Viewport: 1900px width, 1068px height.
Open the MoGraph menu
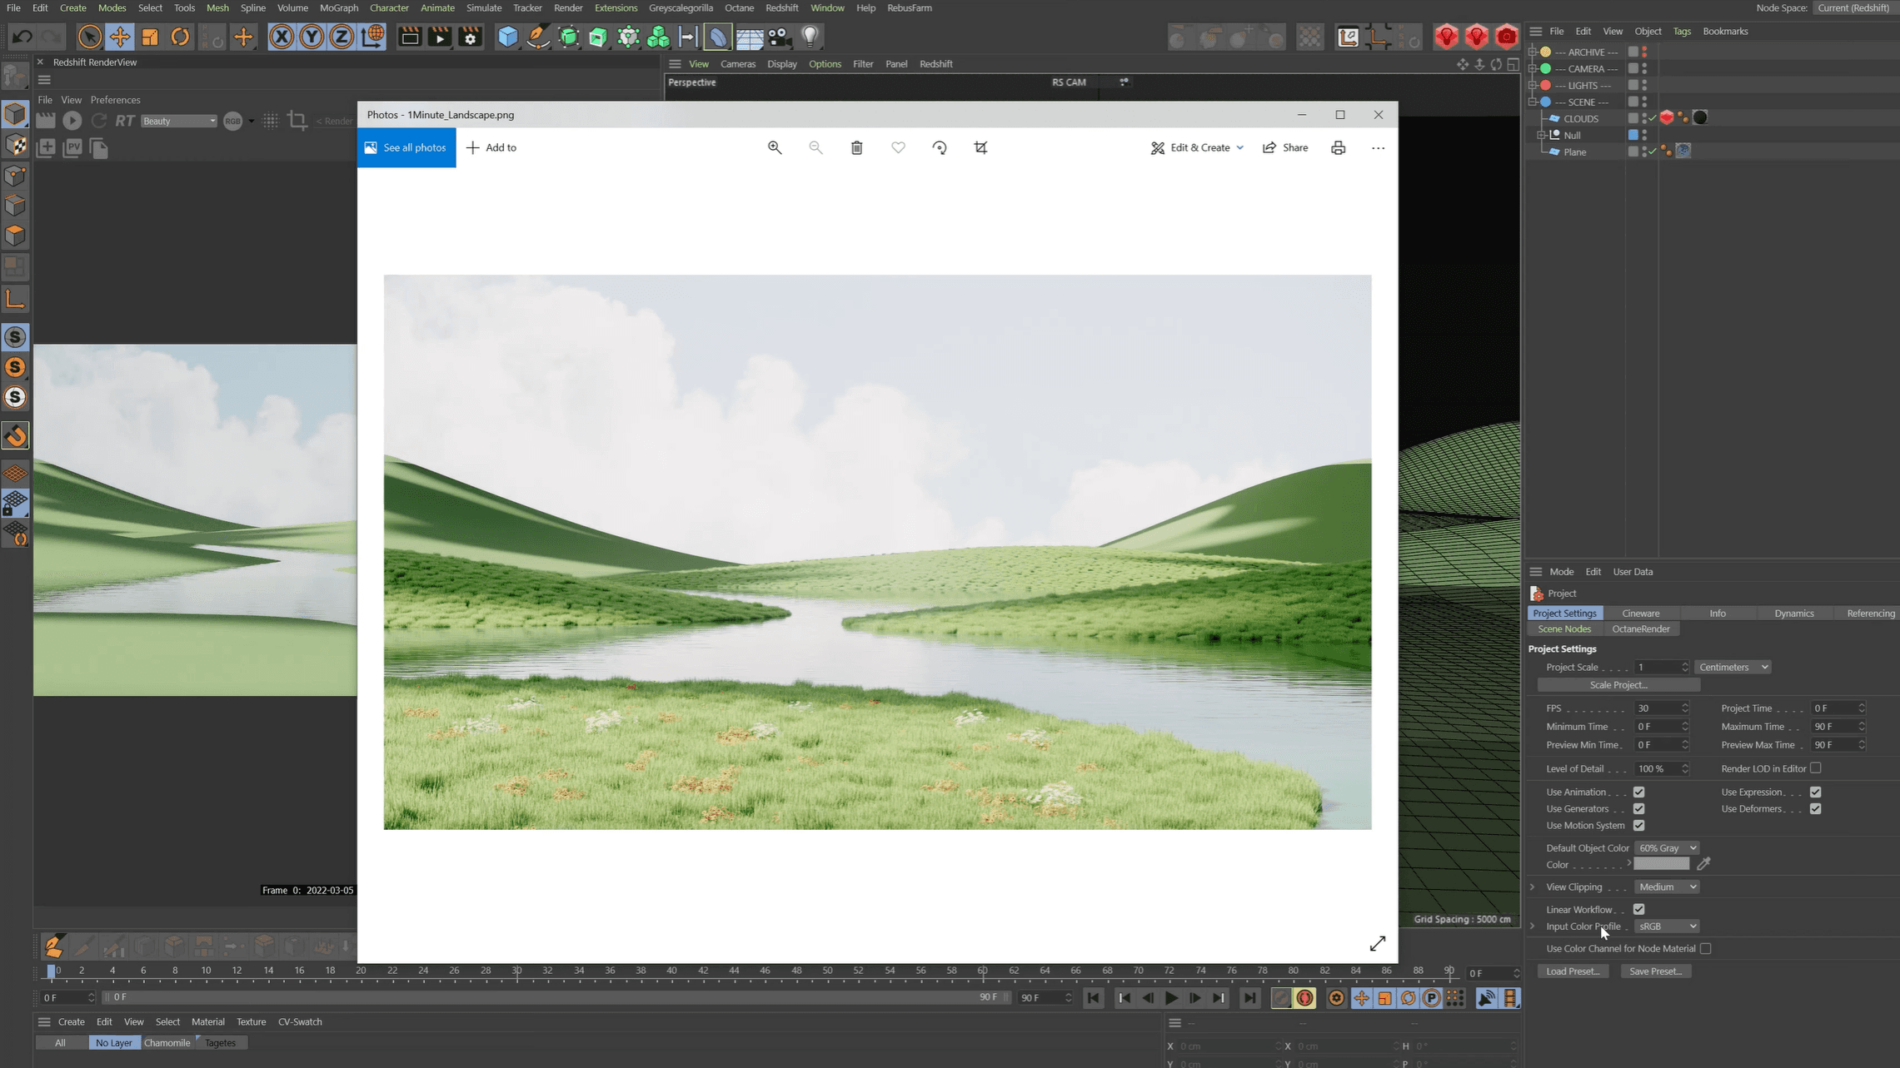[x=338, y=7]
